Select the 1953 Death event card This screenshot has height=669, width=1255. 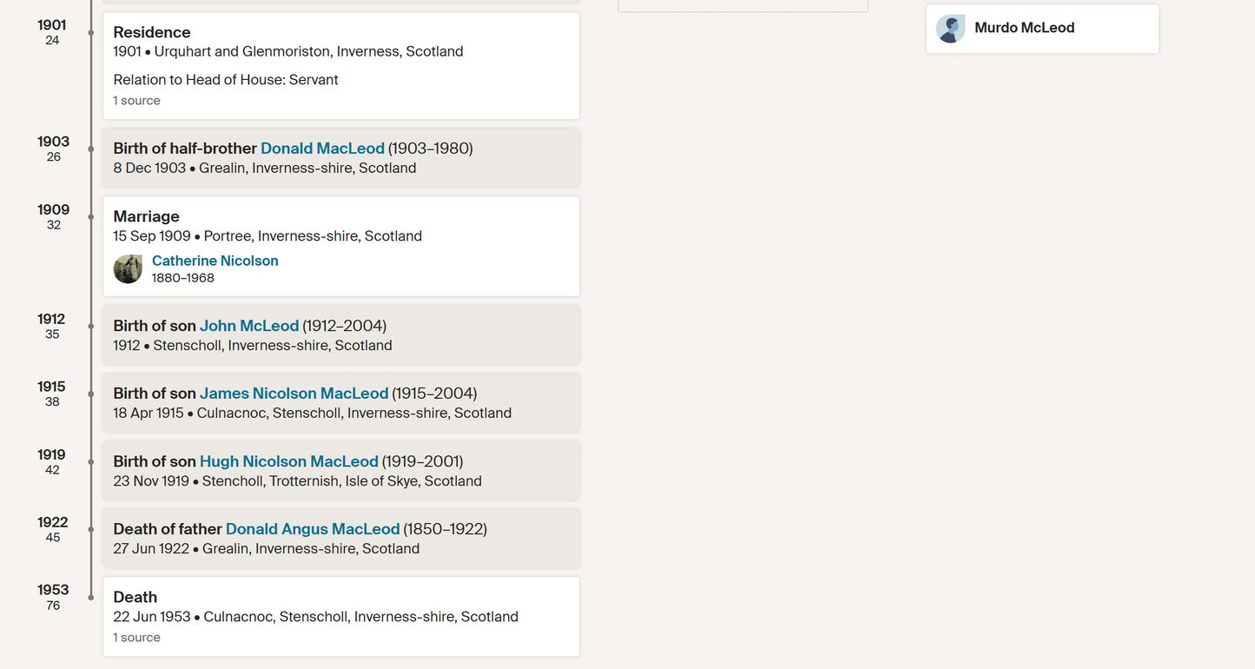(341, 617)
